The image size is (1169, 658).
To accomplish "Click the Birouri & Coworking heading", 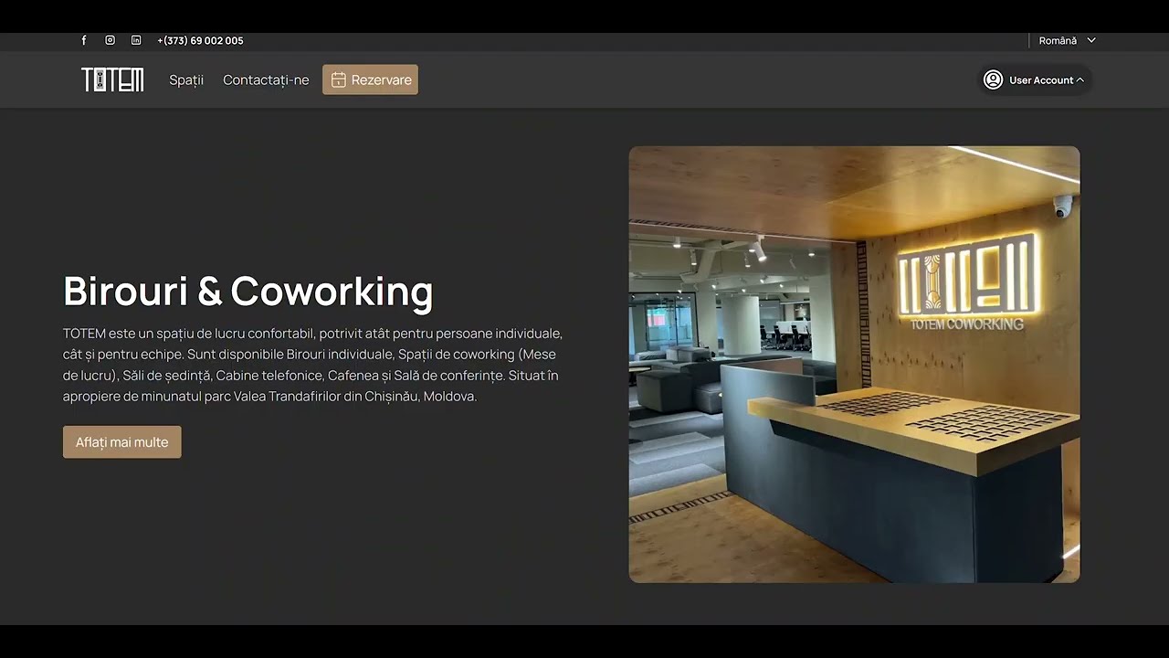I will click(x=247, y=291).
